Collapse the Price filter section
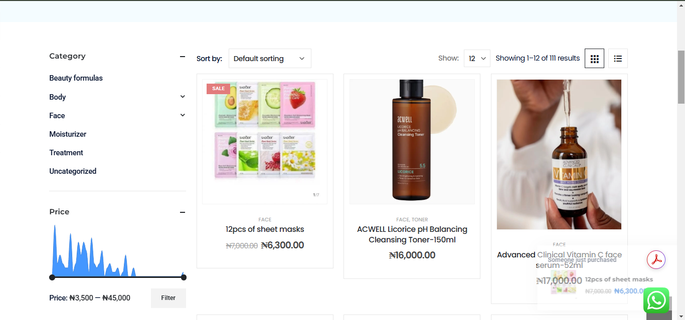 pos(183,212)
